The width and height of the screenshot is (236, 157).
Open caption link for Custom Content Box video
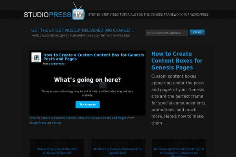pyautogui.click(x=78, y=118)
